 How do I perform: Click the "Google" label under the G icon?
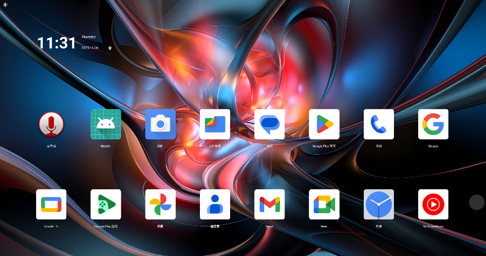[433, 146]
